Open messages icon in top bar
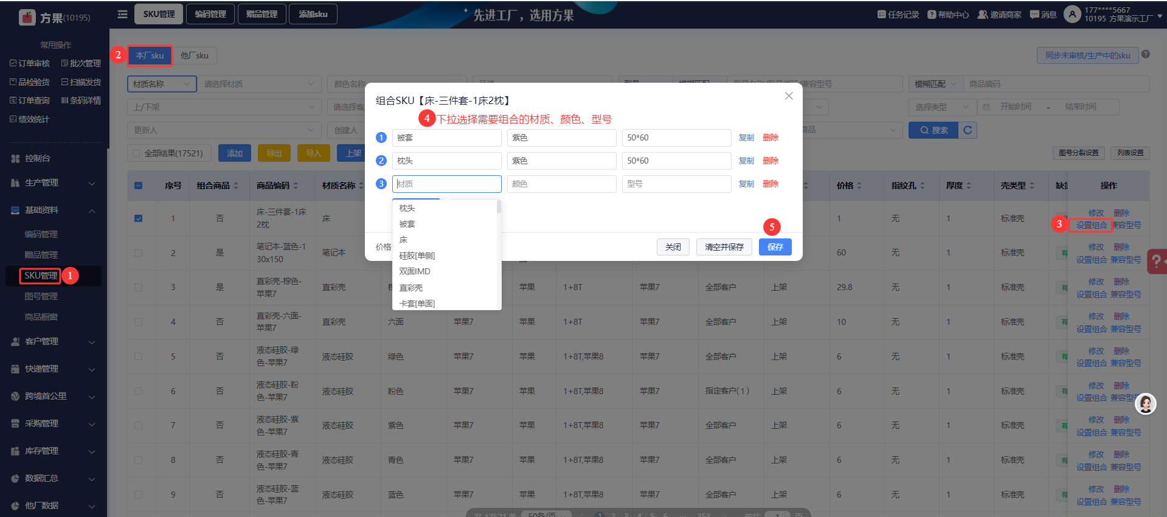This screenshot has height=517, width=1167. click(x=1034, y=15)
